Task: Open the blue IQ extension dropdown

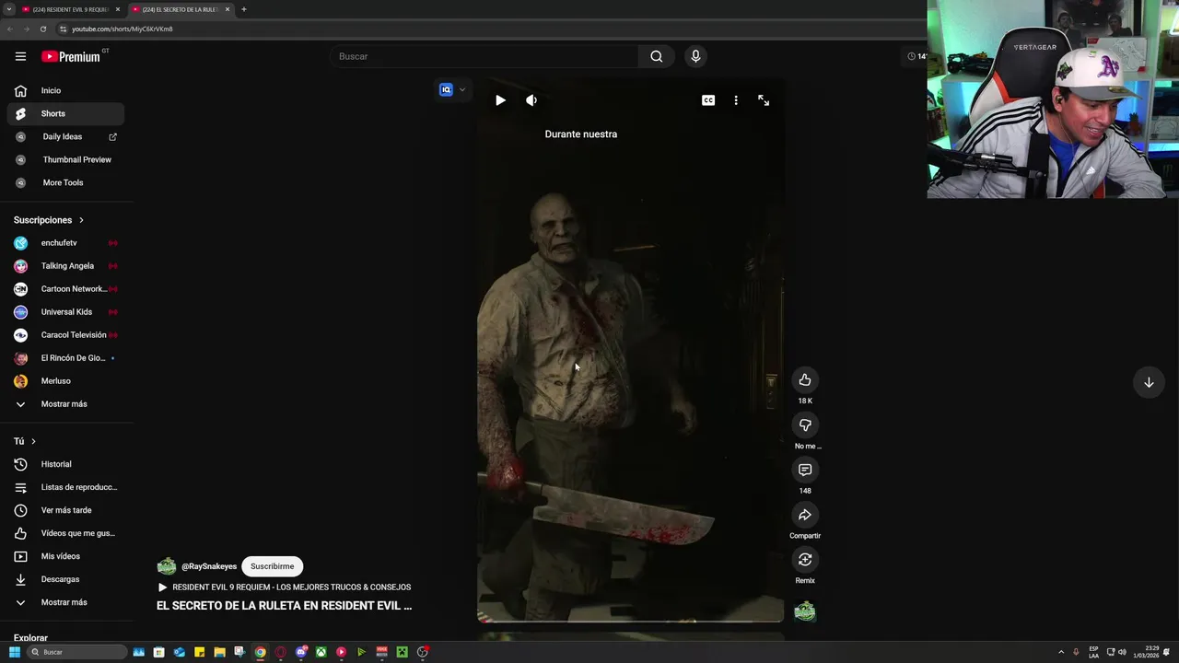Action: coord(453,89)
